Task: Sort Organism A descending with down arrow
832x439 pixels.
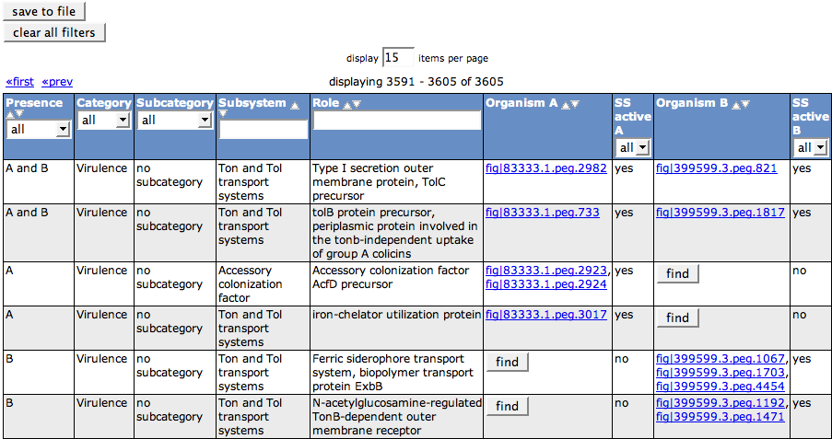Action: [575, 105]
